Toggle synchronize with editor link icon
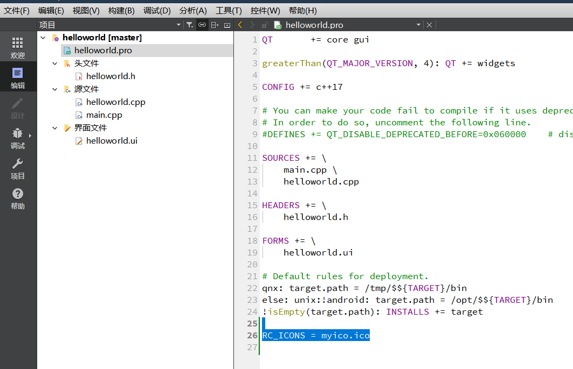Screen dimensions: 573x369 pyautogui.click(x=202, y=25)
